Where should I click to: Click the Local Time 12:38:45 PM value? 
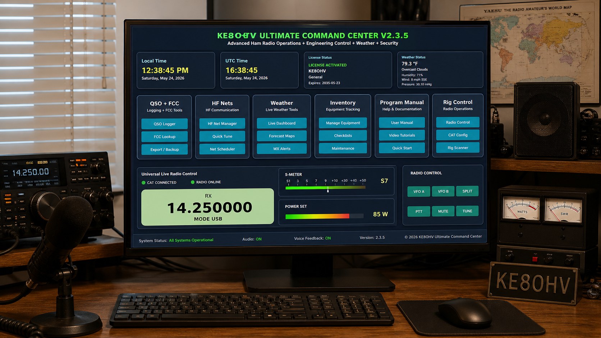tap(165, 70)
